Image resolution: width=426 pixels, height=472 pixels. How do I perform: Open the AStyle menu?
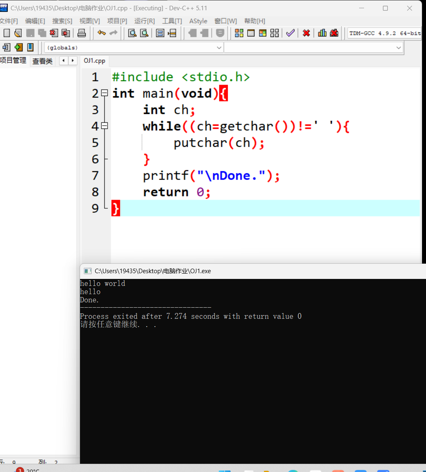click(x=198, y=21)
